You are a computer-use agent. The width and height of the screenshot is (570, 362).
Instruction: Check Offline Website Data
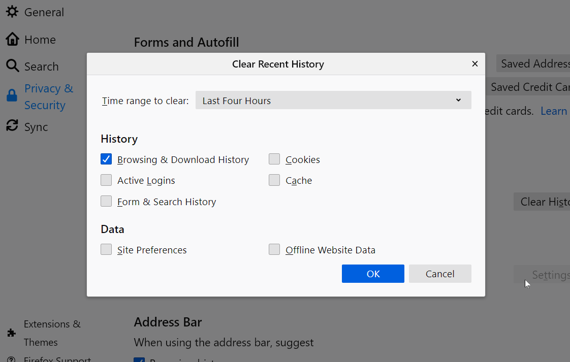274,249
